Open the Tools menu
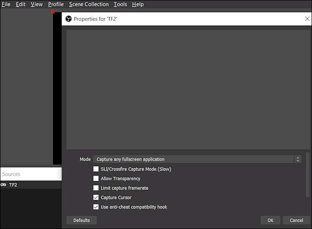Viewport: 312px width, 229px height. click(x=120, y=4)
